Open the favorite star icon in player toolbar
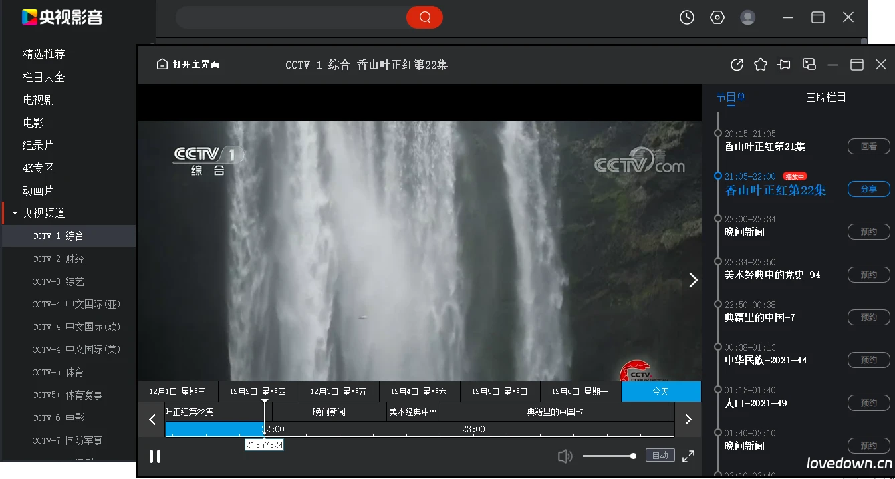The height and width of the screenshot is (479, 895). pyautogui.click(x=761, y=65)
